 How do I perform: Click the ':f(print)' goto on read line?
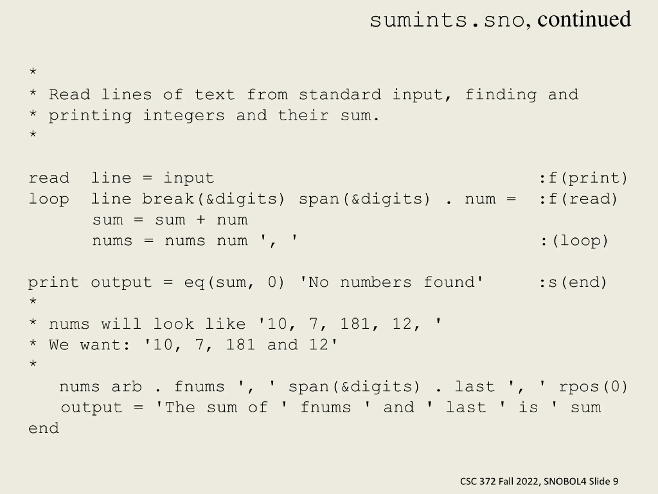click(583, 178)
